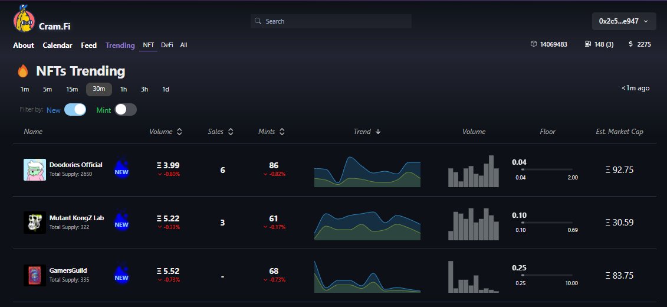The width and height of the screenshot is (667, 307).
Task: Click the floor range slider for Mutant KongZ Lab
Action: pyautogui.click(x=547, y=222)
